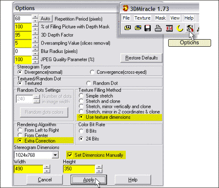Click the yellow crescent moon icon
The image size is (219, 188).
(x=180, y=28)
